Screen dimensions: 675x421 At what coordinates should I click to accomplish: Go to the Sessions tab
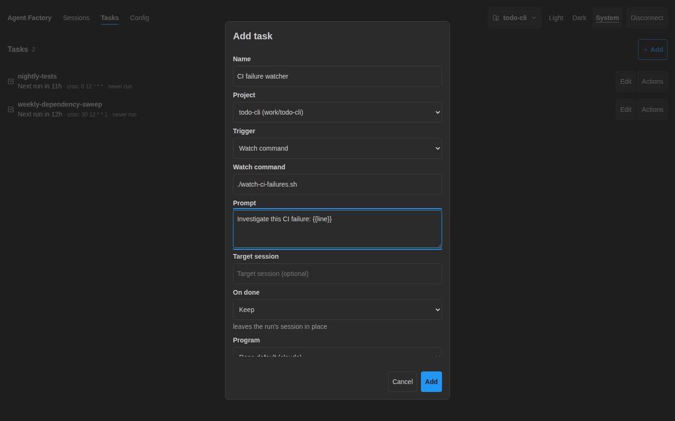coord(76,18)
